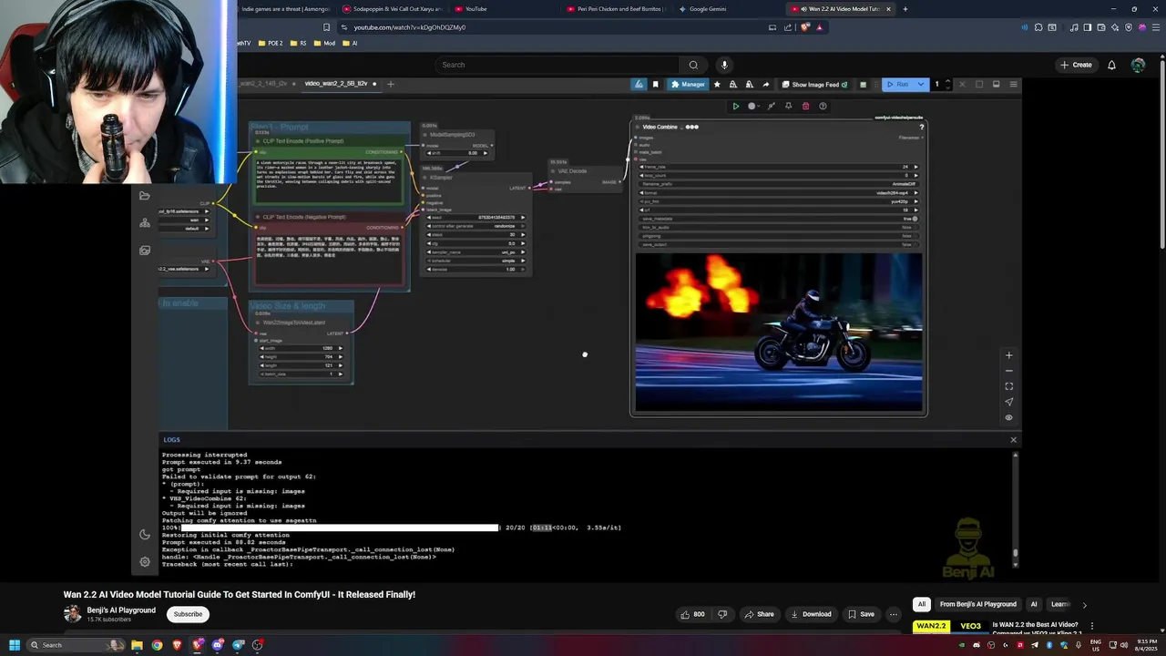Click the share arrow icon in ComfyUI toolbar

(765, 84)
